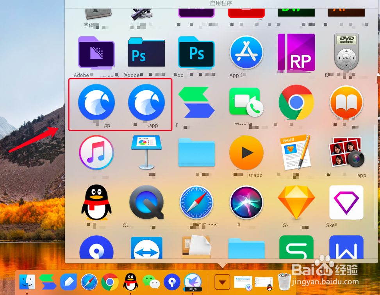Launch iTunes music note icon
The image size is (380, 295).
point(96,152)
